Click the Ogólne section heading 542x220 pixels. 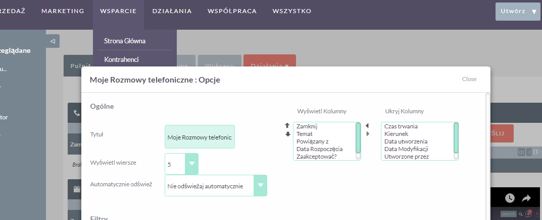[x=102, y=106]
